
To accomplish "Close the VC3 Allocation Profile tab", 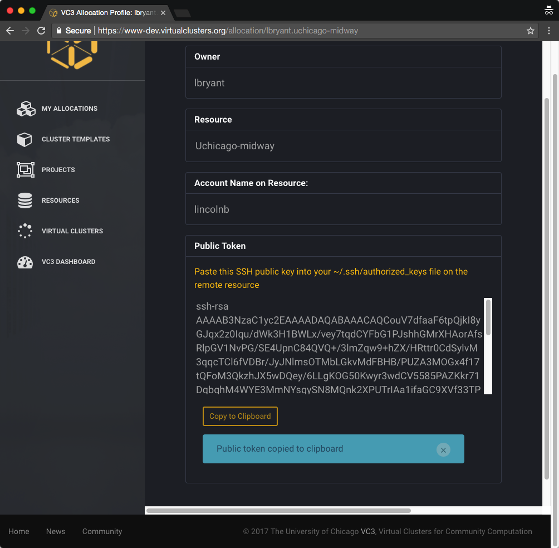I will [163, 13].
